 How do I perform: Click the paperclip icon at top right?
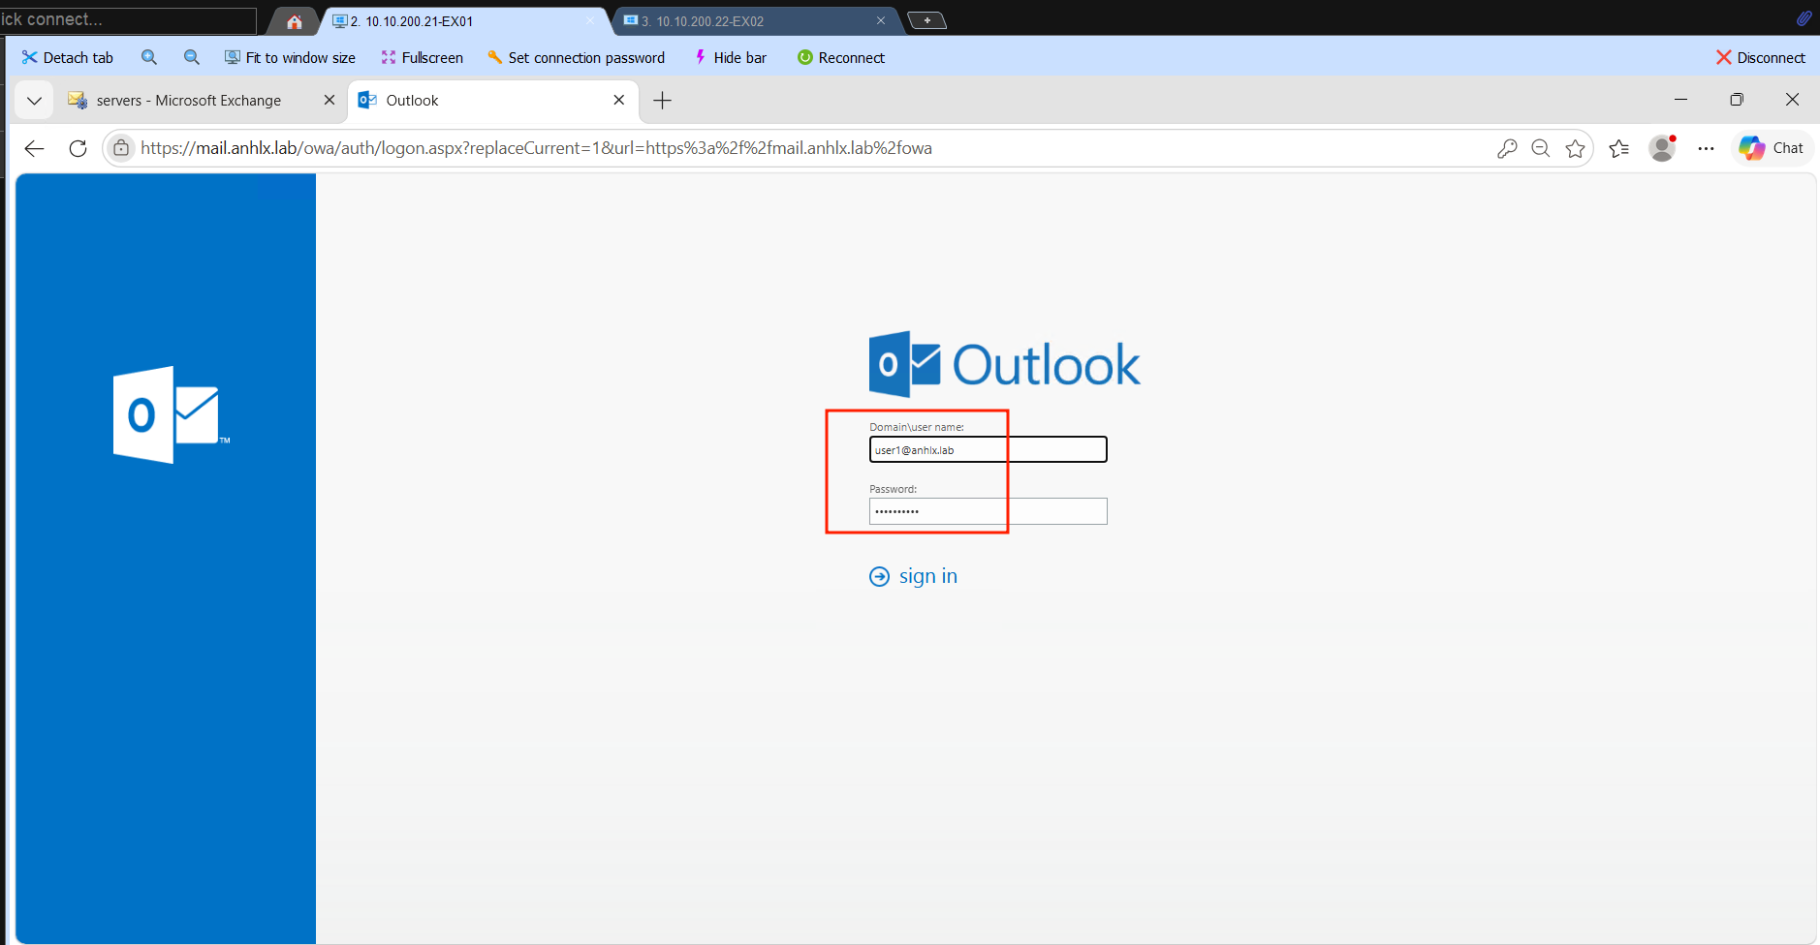1804,18
